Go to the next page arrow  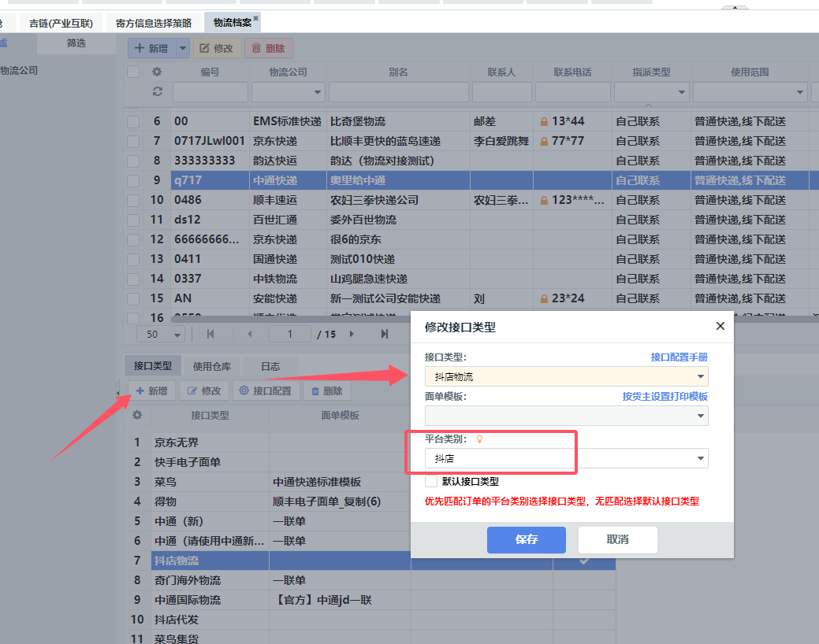(x=352, y=334)
